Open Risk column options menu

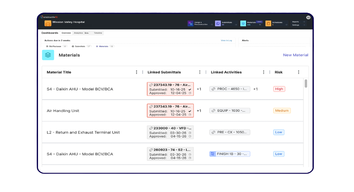(x=298, y=72)
